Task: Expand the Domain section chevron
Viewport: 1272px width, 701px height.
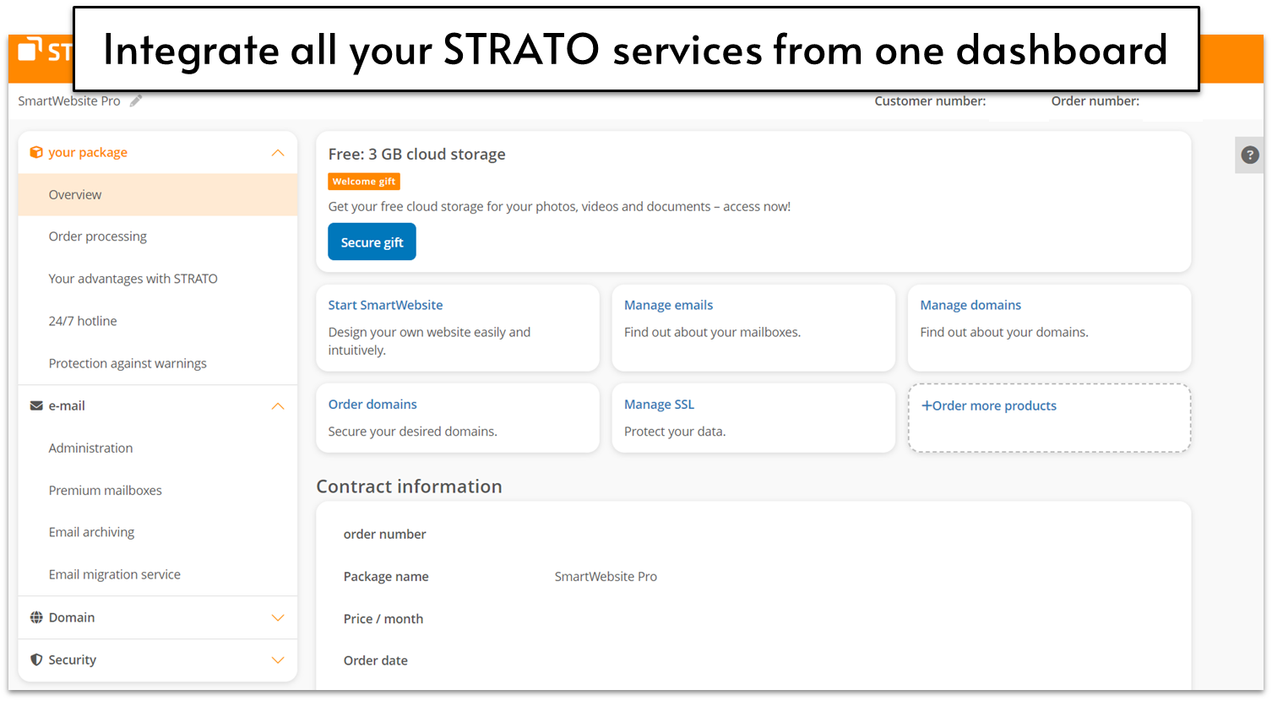Action: pyautogui.click(x=278, y=617)
